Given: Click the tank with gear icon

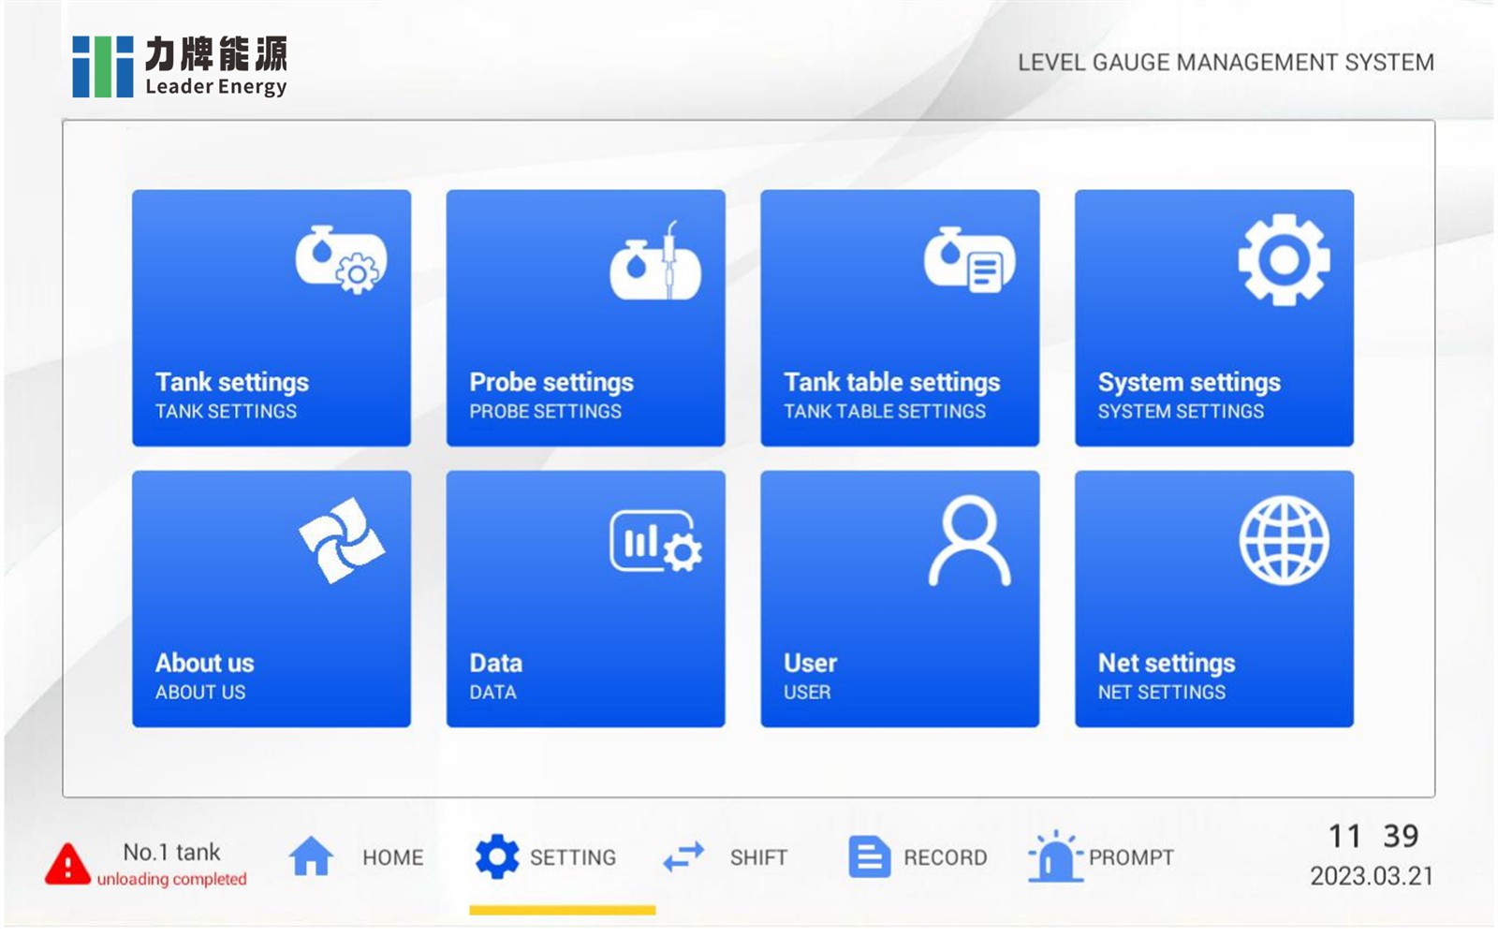Looking at the screenshot, I should 341,260.
